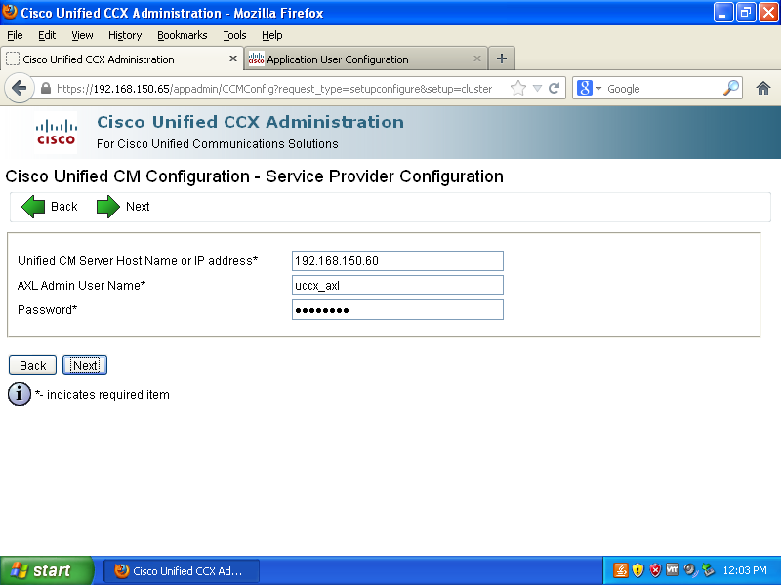Image resolution: width=781 pixels, height=585 pixels.
Task: Click the AXL Admin User Name field
Action: (397, 286)
